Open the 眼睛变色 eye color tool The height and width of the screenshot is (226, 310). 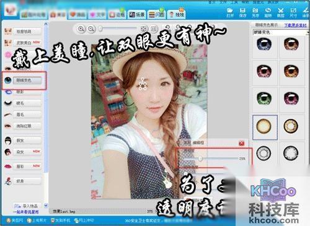click(x=27, y=80)
